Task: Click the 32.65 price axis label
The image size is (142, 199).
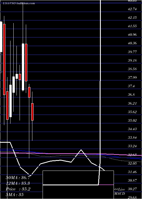Action: click(x=132, y=155)
